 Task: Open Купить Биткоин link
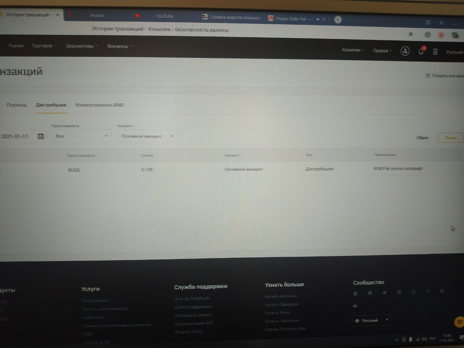point(281,297)
